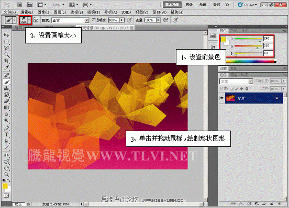The image size is (289, 208).
Task: Toggle tablet pressure for size
Action: (175, 20)
